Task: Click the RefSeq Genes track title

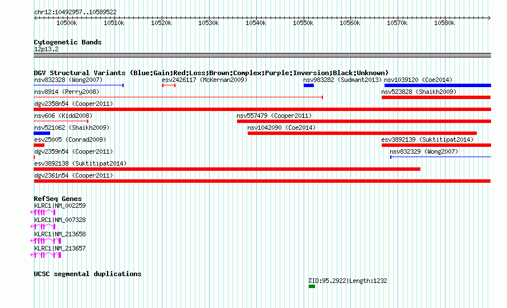Action: [58, 199]
